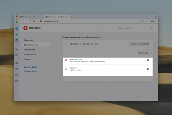Image resolution: width=172 pixels, height=115 pixels.
Task: Open VK messenger in the sidebar
Action: pos(17,40)
